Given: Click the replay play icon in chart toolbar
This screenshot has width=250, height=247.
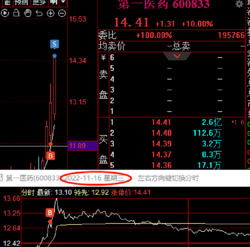Looking at the screenshot, I should click(x=5, y=13).
